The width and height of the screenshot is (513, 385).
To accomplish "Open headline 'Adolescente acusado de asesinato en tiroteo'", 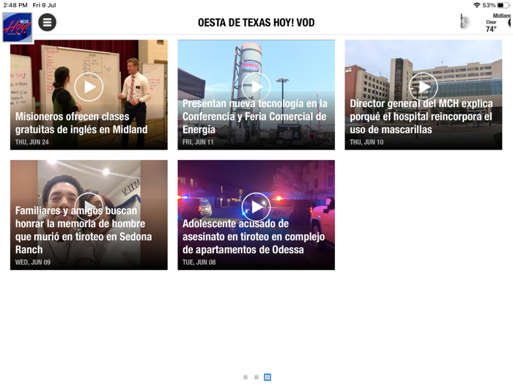I will [x=254, y=237].
